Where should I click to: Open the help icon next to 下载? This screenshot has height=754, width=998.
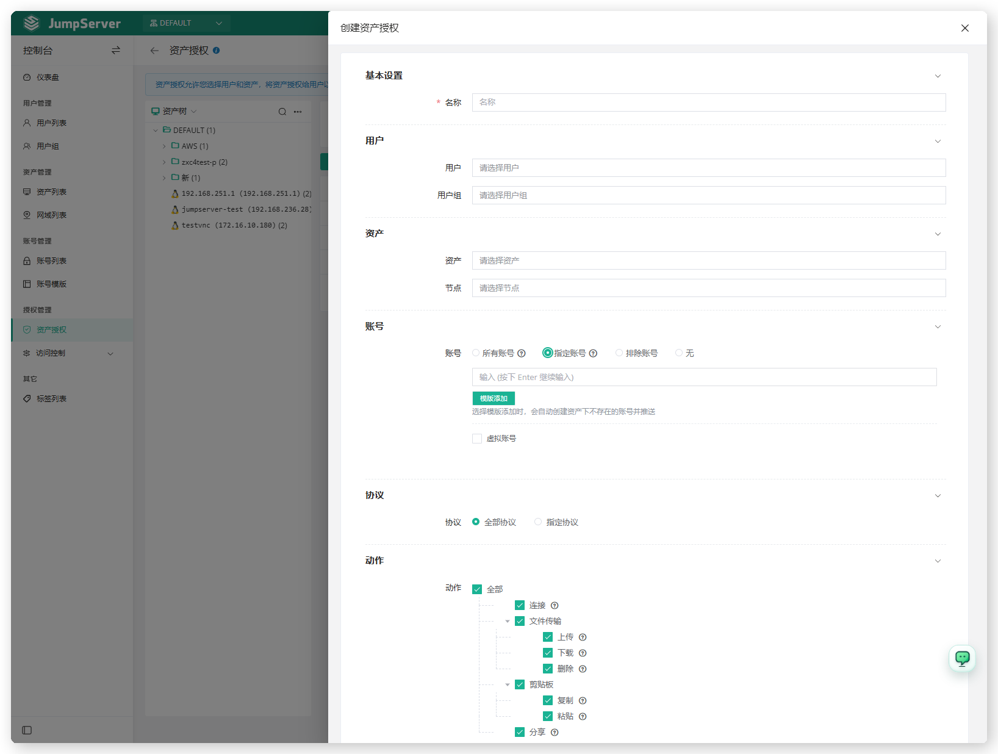click(x=583, y=653)
